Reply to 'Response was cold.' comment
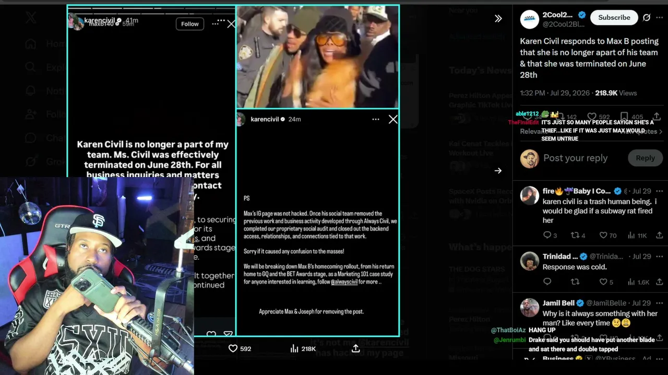 tap(547, 282)
